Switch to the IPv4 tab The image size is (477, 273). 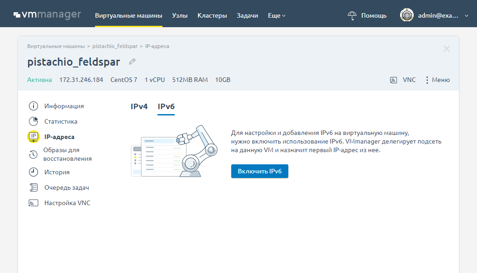(139, 106)
